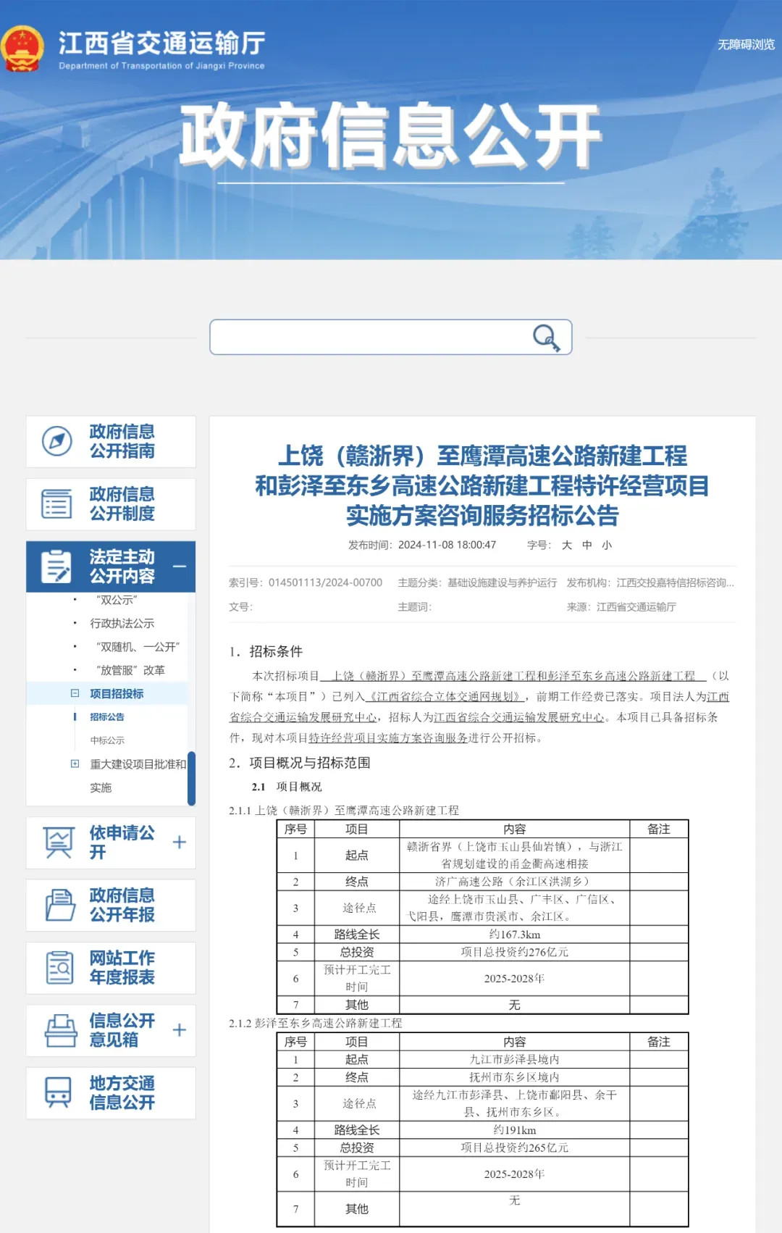Select "放管服"改革 sidebar item

pos(130,670)
